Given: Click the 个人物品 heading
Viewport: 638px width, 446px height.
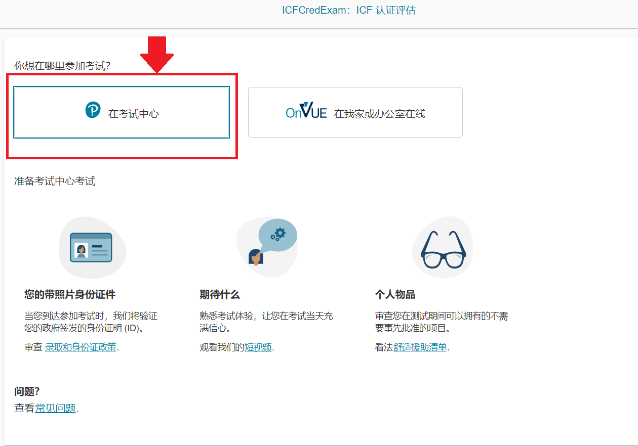Looking at the screenshot, I should point(395,294).
